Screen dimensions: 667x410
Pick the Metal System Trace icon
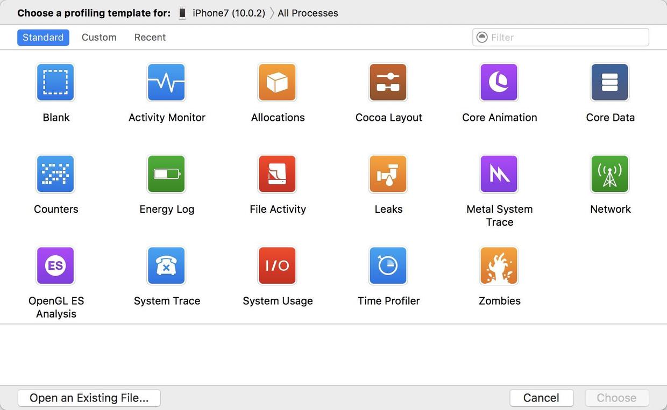tap(499, 174)
